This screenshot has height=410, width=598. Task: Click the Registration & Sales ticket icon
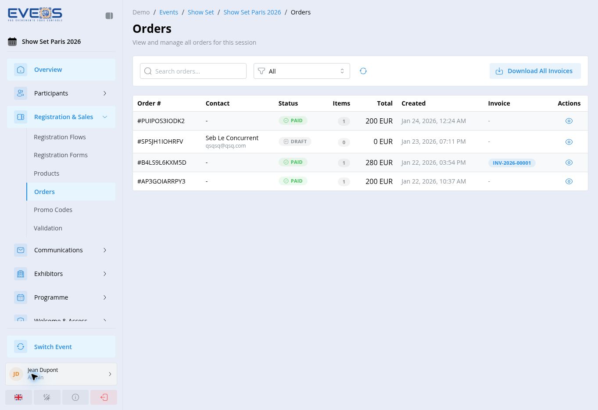[21, 117]
